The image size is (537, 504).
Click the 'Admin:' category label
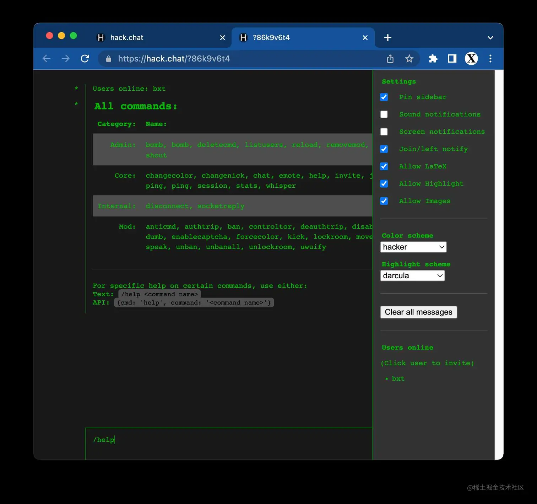coord(123,145)
